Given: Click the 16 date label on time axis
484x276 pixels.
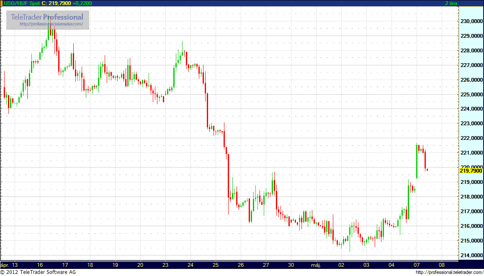Looking at the screenshot, I should point(39,265).
